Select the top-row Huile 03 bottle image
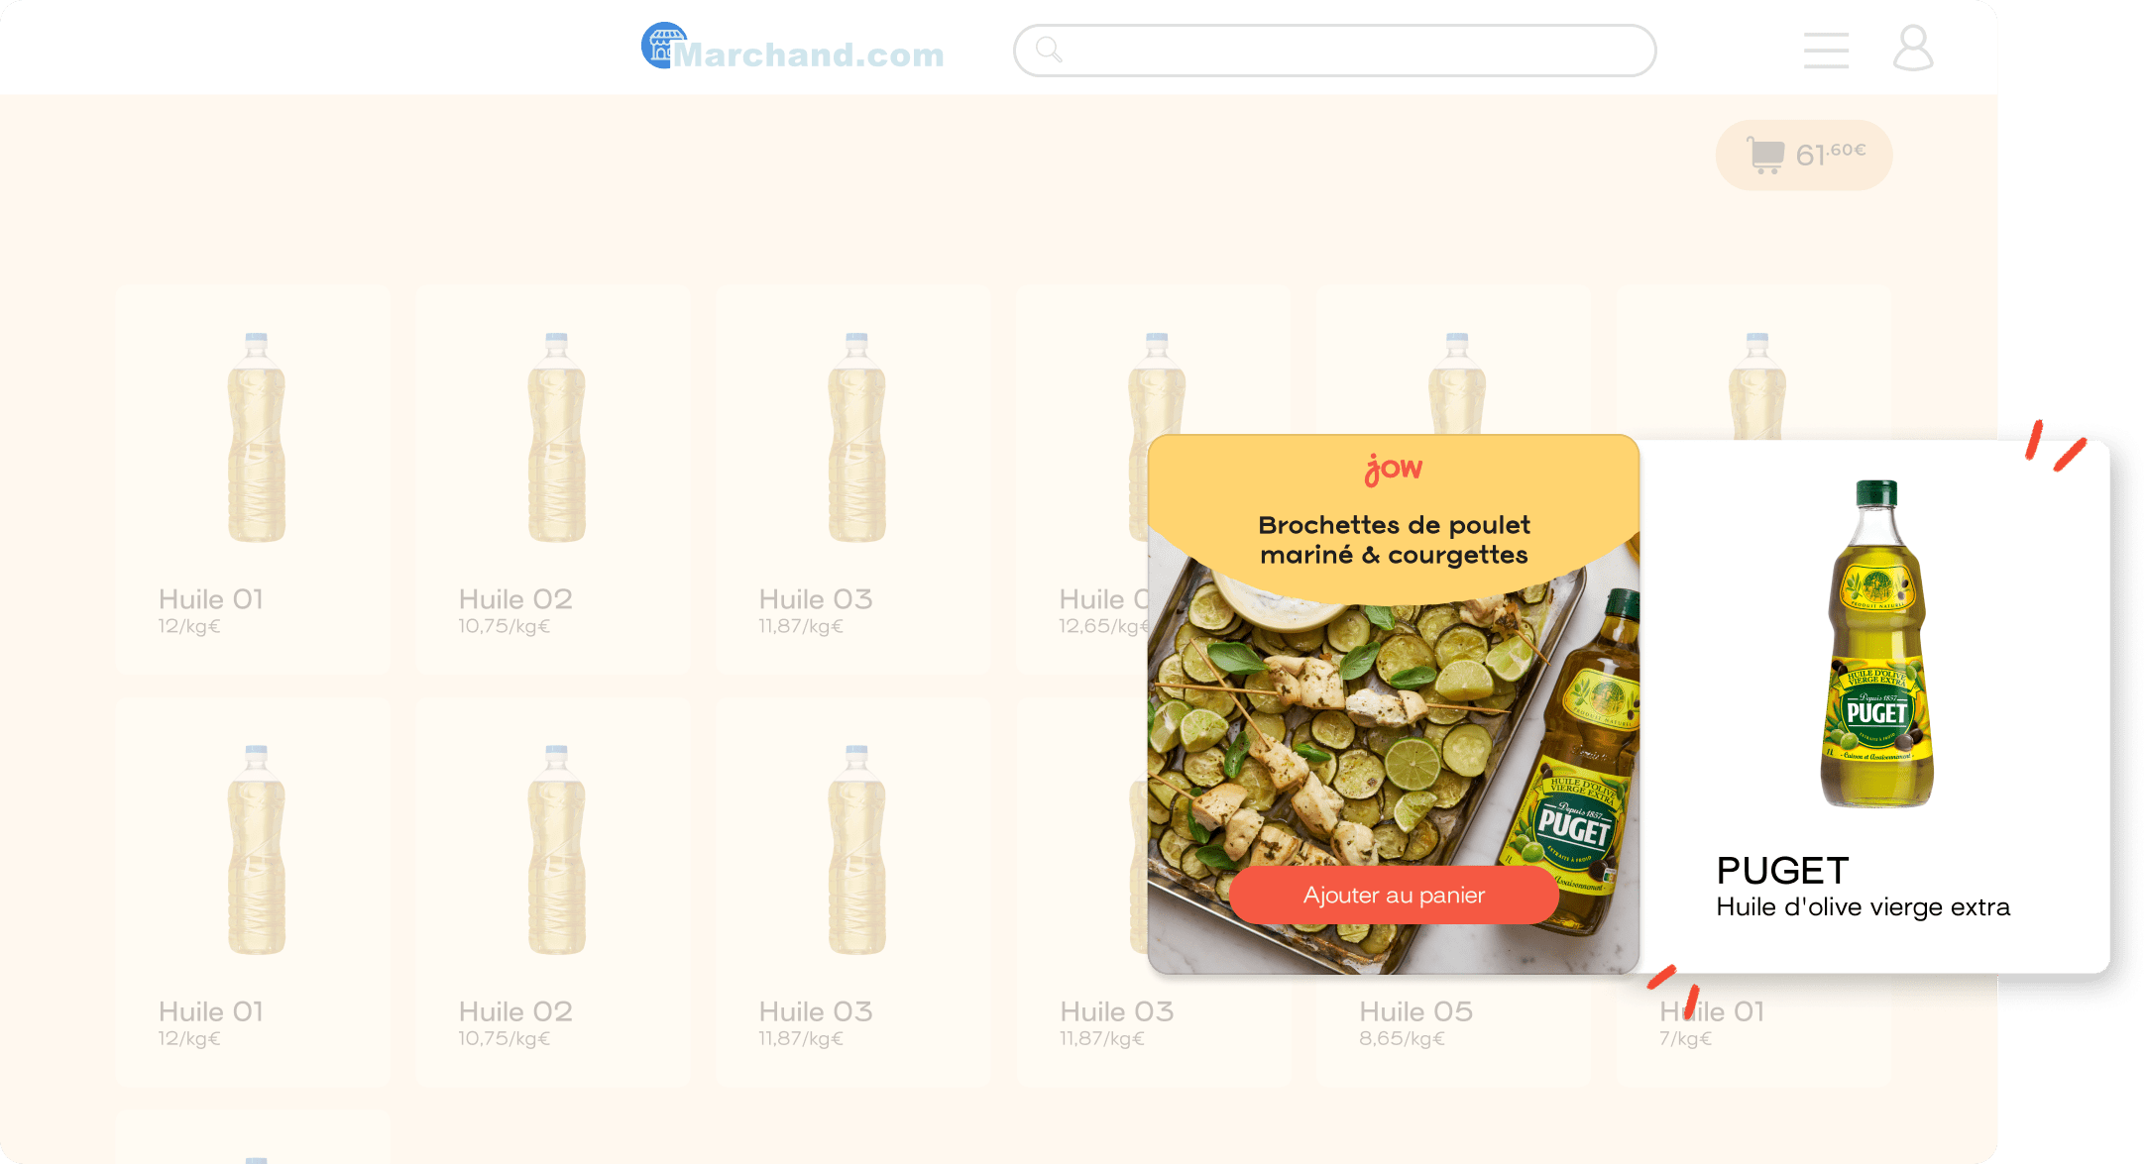Screen dimensions: 2148x1164 [x=856, y=437]
